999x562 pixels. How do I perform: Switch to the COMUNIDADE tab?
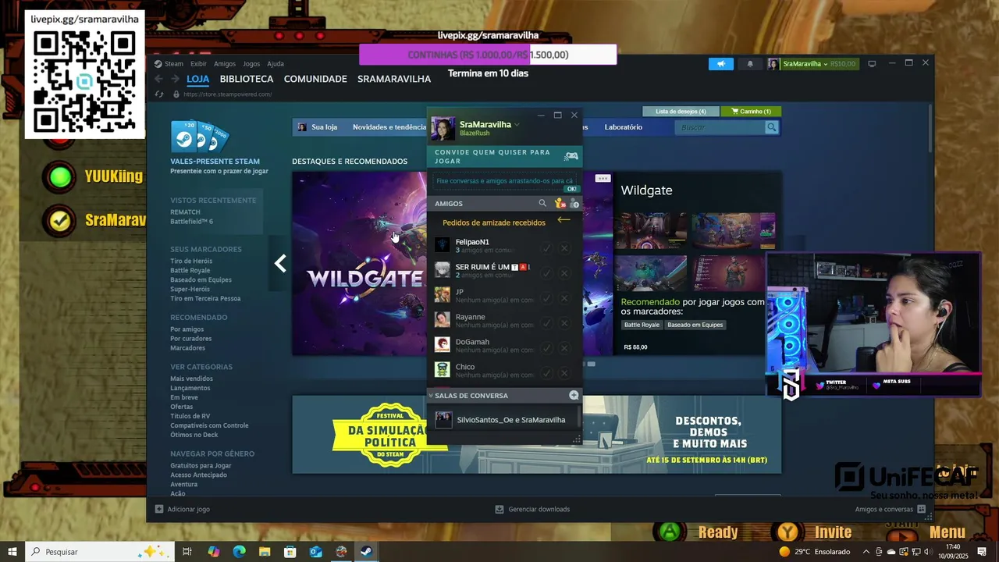pos(315,79)
